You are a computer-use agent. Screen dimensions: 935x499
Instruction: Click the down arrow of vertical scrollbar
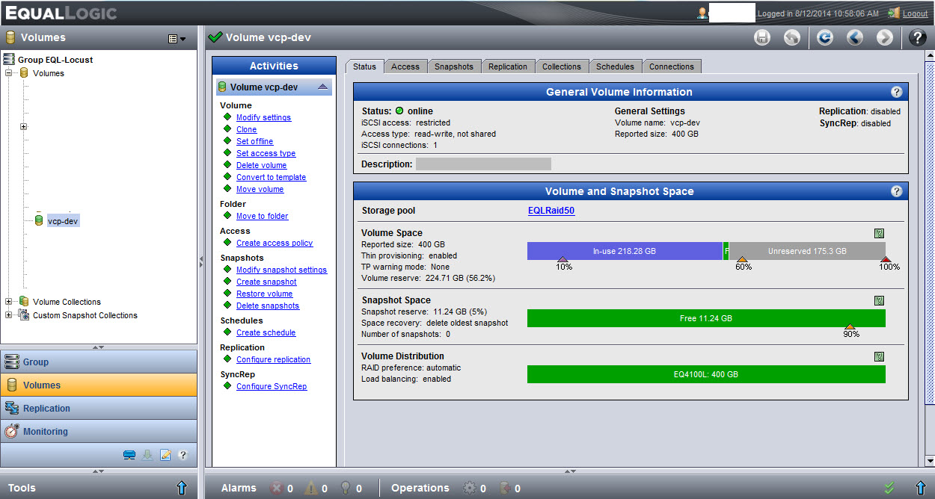point(930,461)
